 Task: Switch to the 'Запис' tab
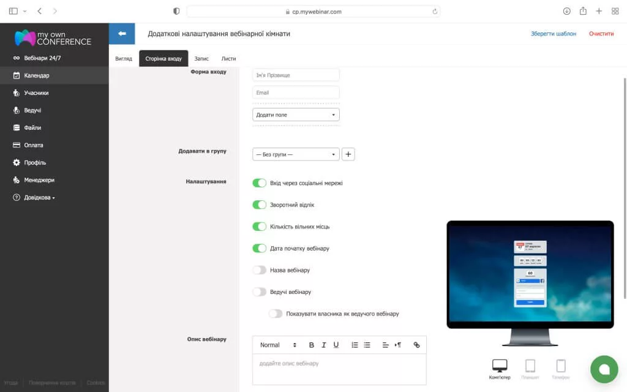click(201, 59)
